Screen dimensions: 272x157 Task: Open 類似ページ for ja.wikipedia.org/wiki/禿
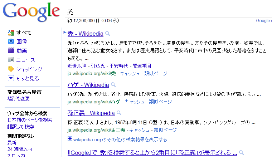156,73
